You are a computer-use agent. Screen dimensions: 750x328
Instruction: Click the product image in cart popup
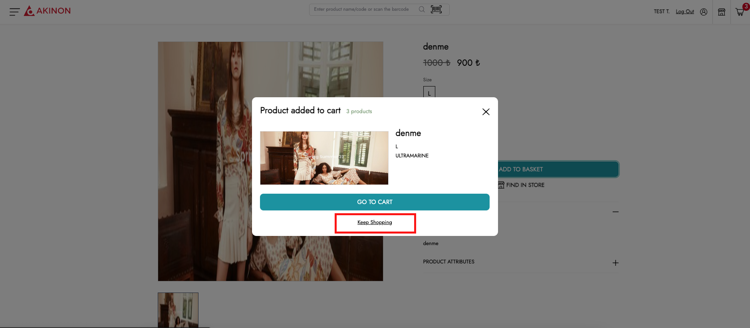point(324,158)
